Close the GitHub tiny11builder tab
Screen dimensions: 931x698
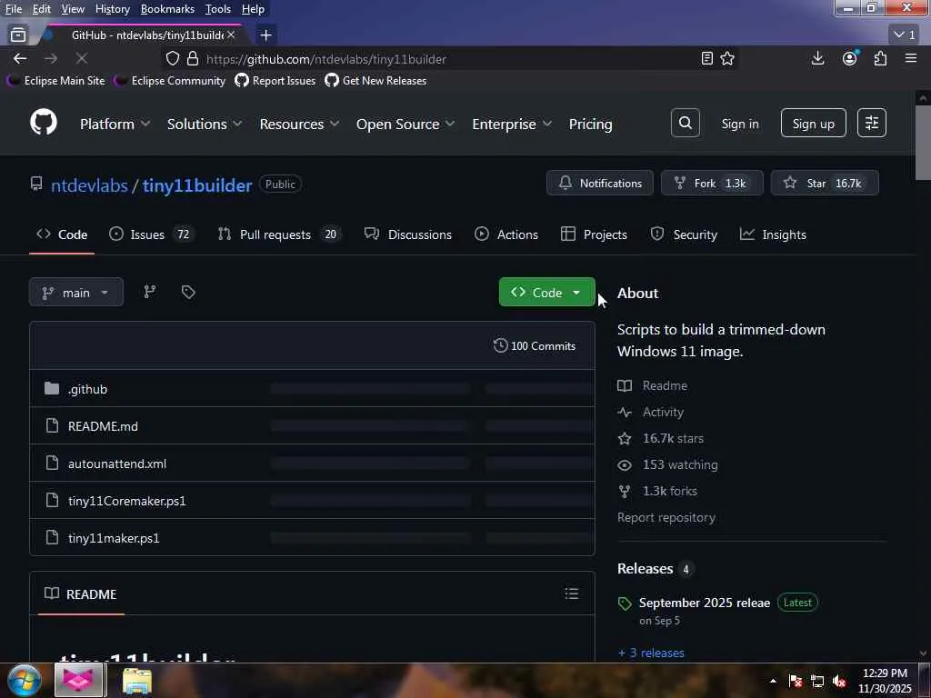coord(231,35)
